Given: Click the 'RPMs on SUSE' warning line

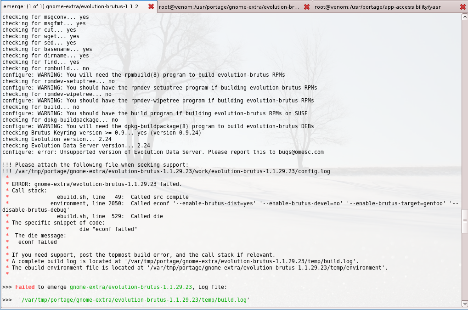Looking at the screenshot, I should [x=155, y=114].
